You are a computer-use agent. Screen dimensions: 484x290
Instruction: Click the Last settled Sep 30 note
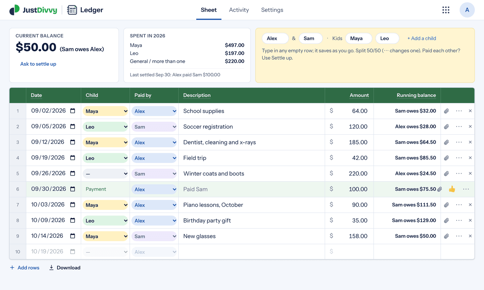175,75
